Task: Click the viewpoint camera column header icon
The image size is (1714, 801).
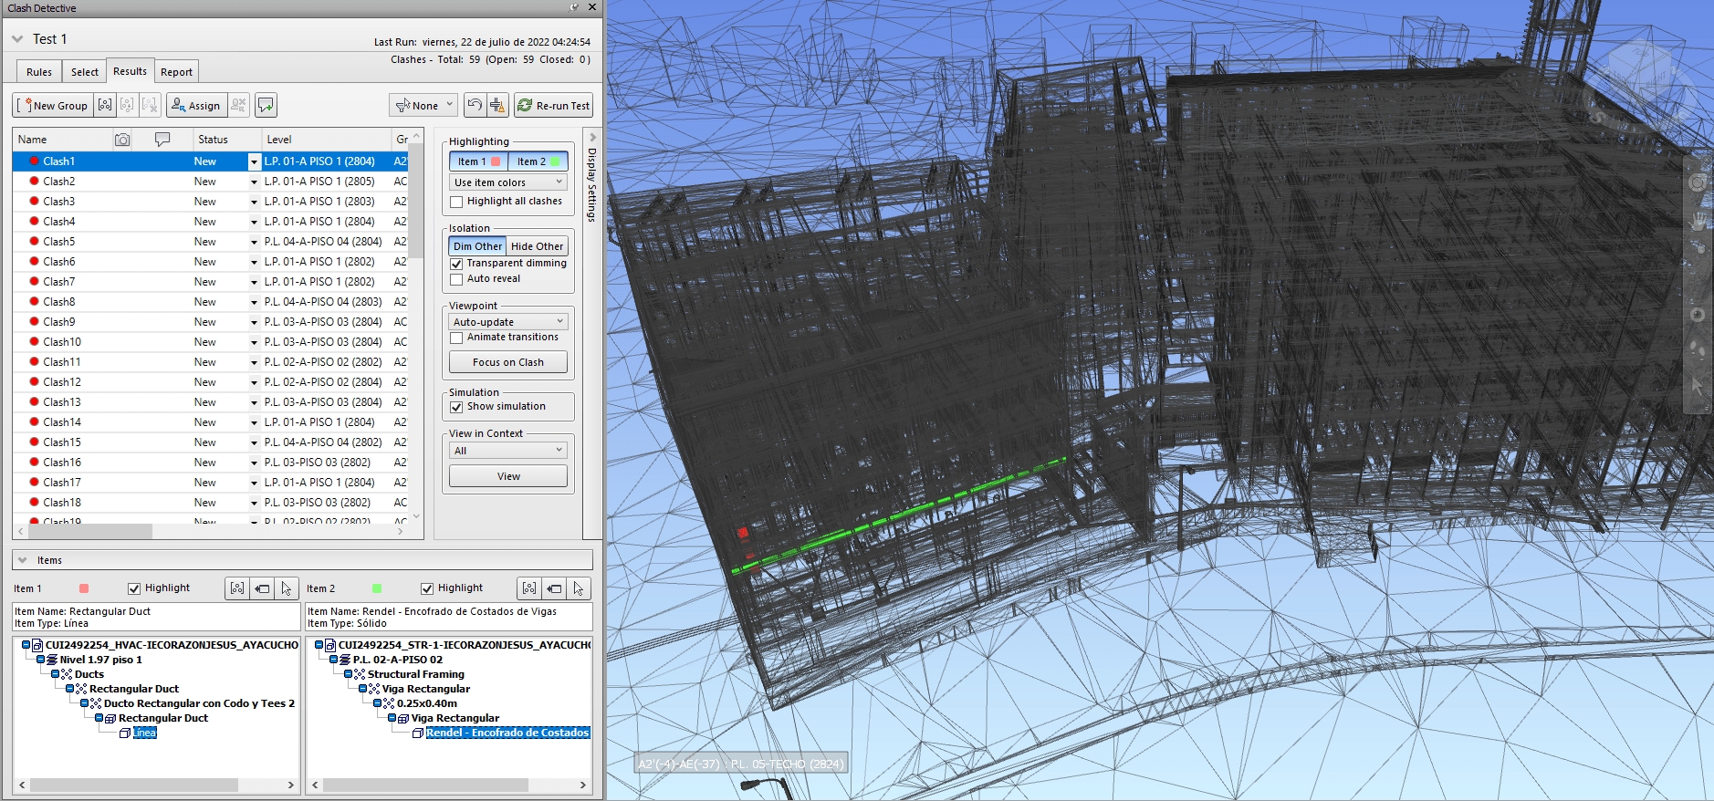Action: [122, 140]
